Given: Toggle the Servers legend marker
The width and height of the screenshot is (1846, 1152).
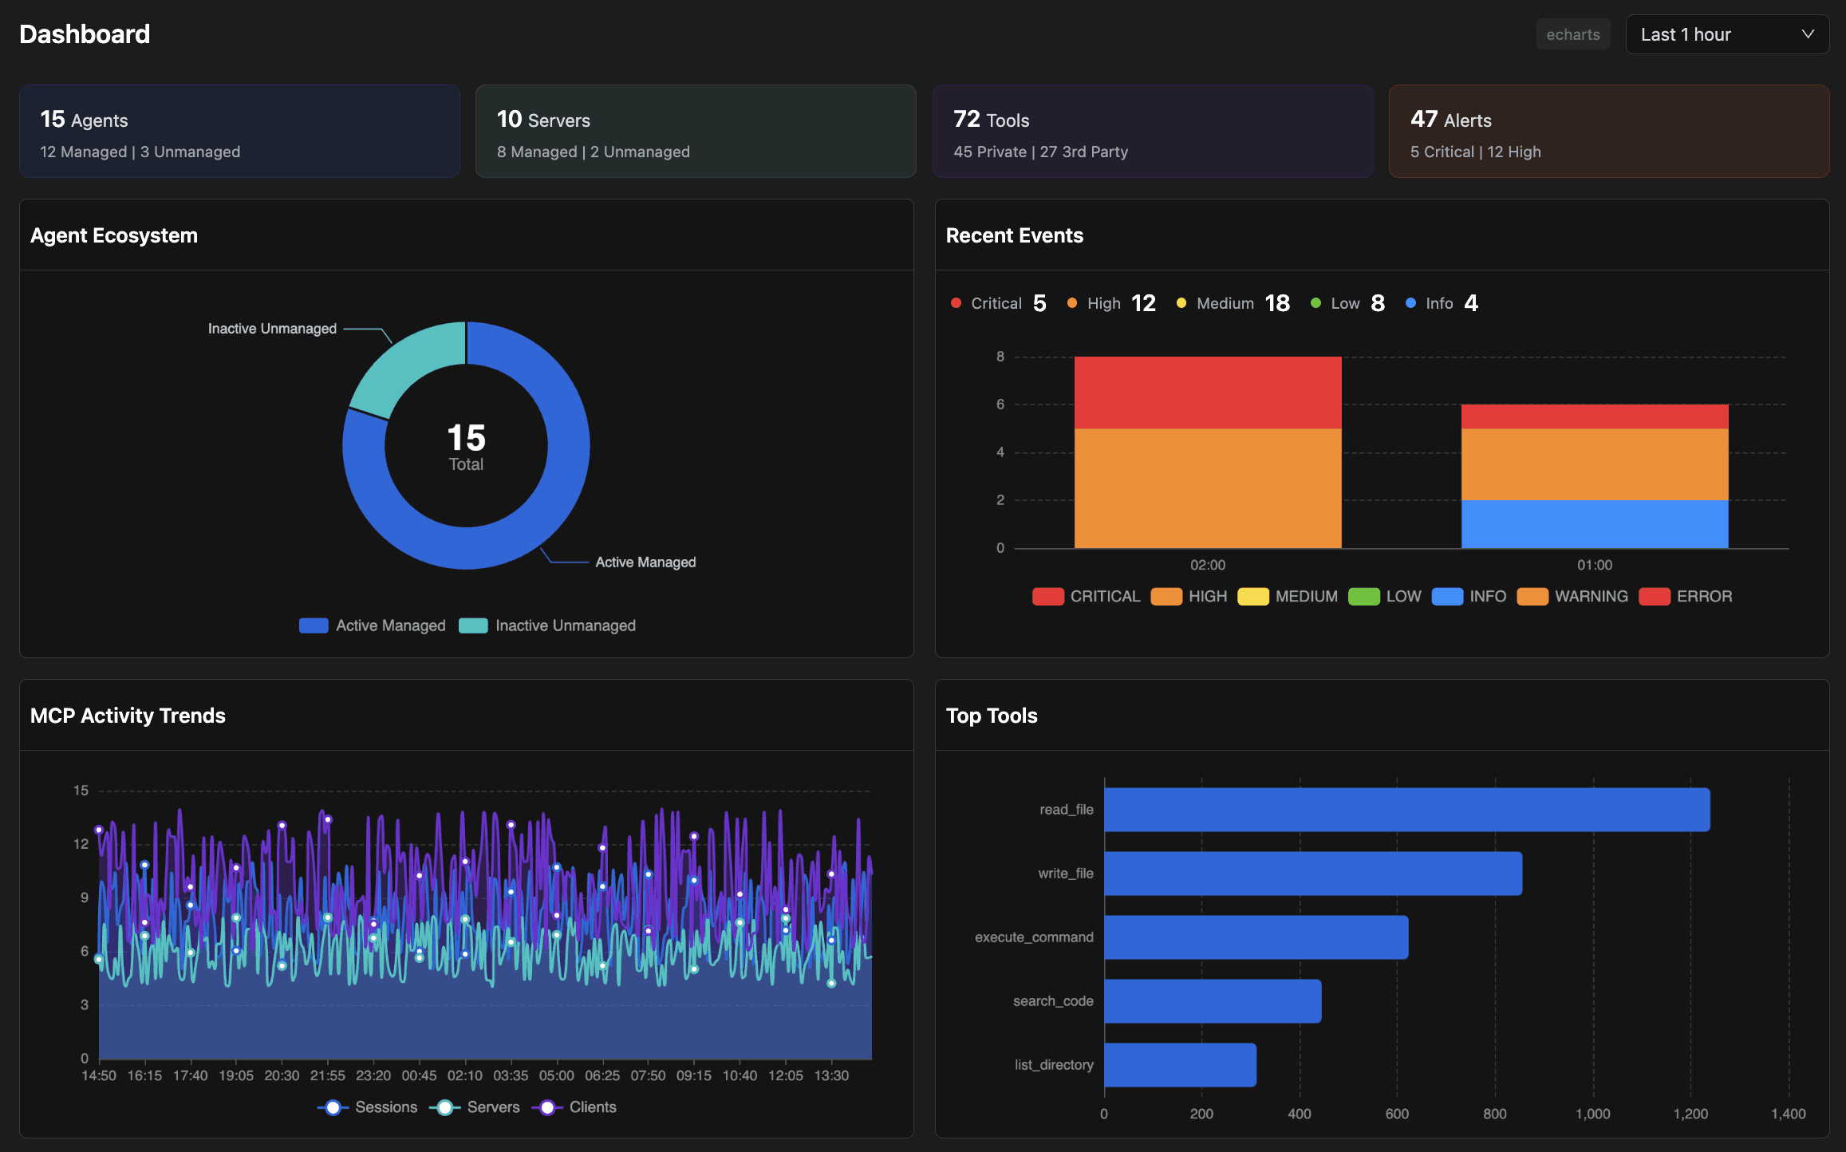Looking at the screenshot, I should (x=445, y=1107).
